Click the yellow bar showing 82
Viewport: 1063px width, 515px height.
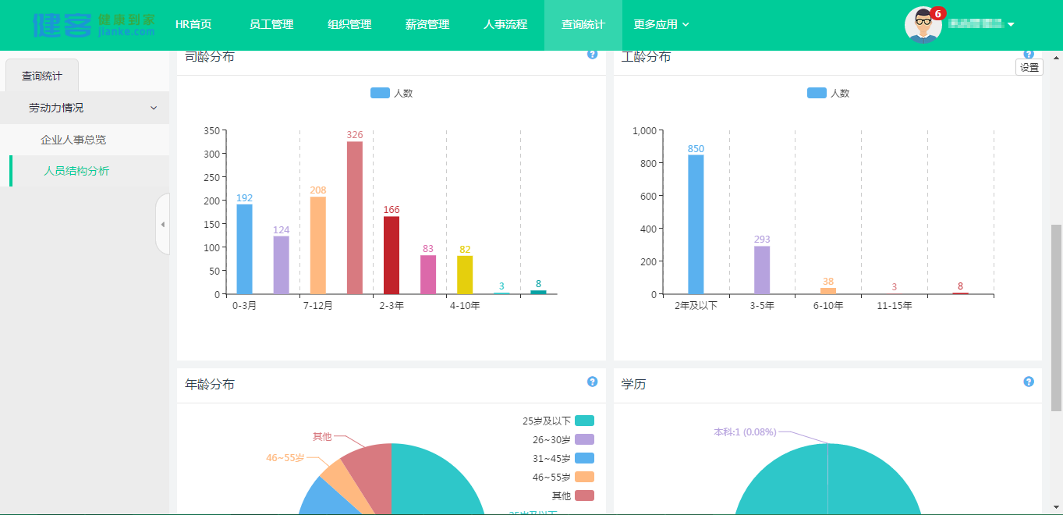tap(465, 275)
